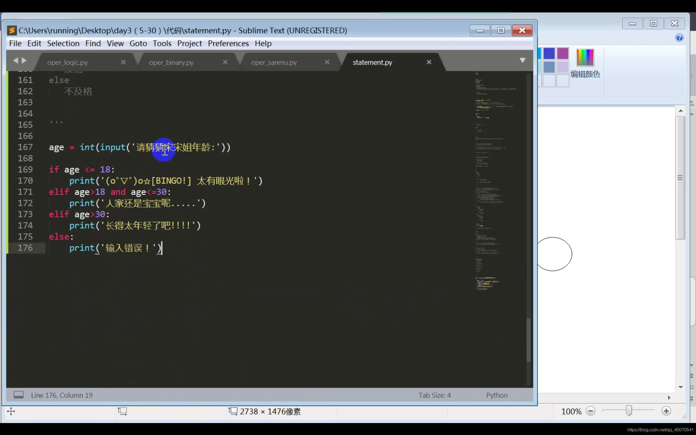The width and height of the screenshot is (696, 435).
Task: Click the zoom in plus button
Action: click(x=666, y=411)
